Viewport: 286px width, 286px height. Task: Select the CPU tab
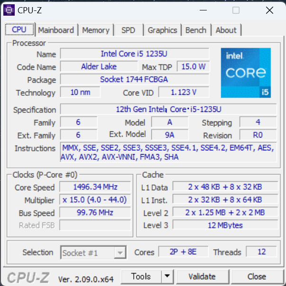tap(19, 29)
